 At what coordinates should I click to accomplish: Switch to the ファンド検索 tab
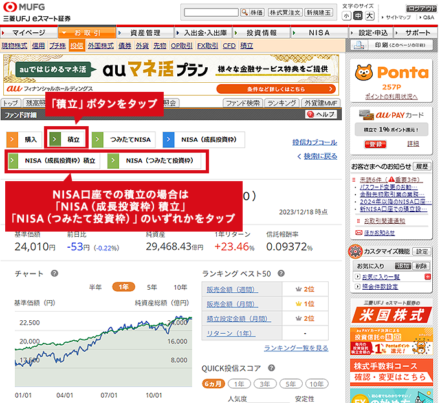pyautogui.click(x=243, y=103)
